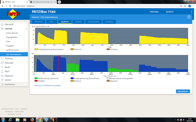Open Newsletter footer link

pos(11,114)
